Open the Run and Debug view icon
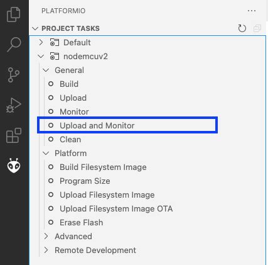This screenshot has width=268, height=265. (14, 105)
